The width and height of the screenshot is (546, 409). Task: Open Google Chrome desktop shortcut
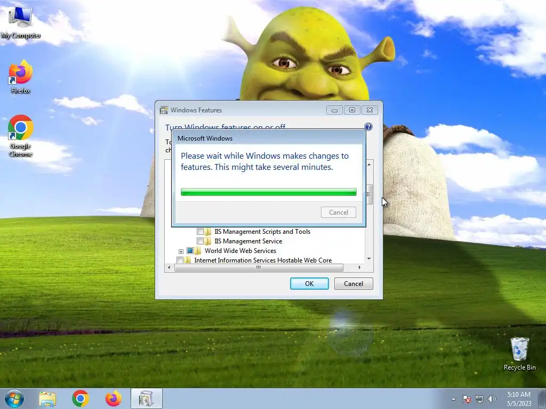(21, 136)
